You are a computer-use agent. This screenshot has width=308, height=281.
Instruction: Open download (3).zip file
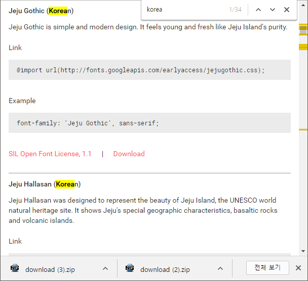coord(50,270)
